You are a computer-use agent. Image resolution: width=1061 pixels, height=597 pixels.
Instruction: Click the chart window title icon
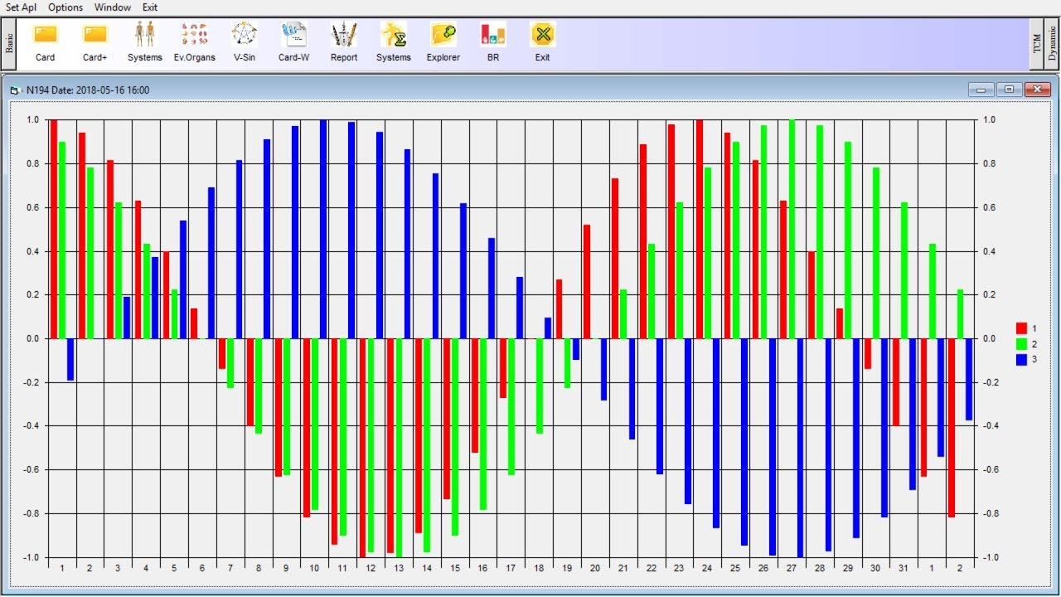pos(16,90)
